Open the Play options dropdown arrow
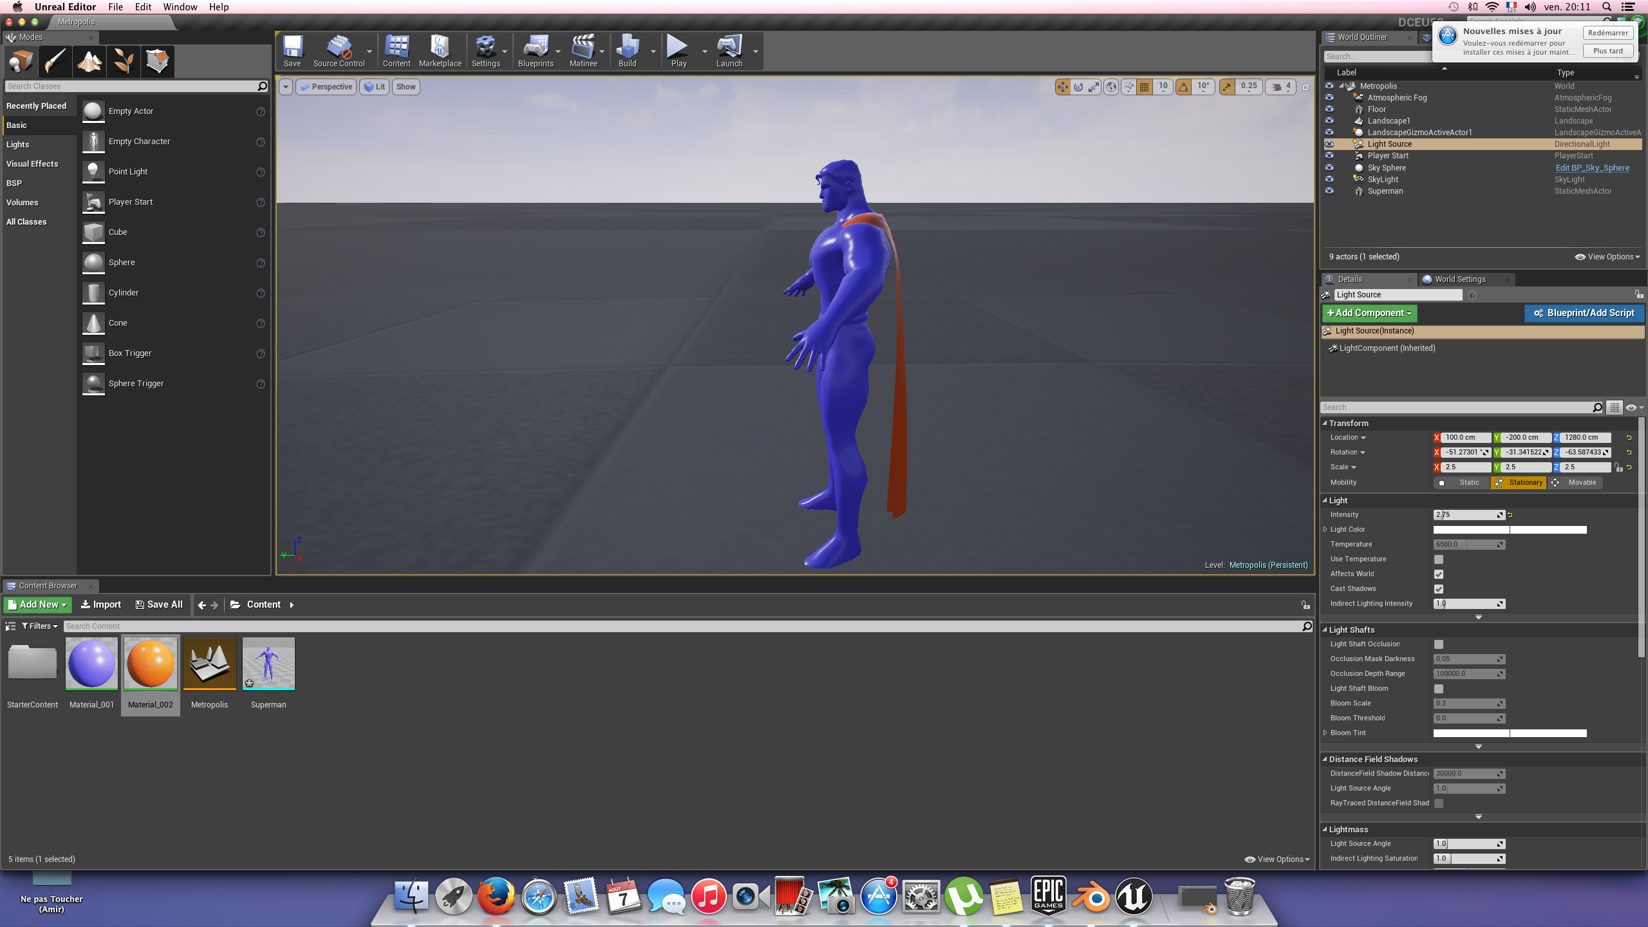1648x927 pixels. tap(704, 51)
